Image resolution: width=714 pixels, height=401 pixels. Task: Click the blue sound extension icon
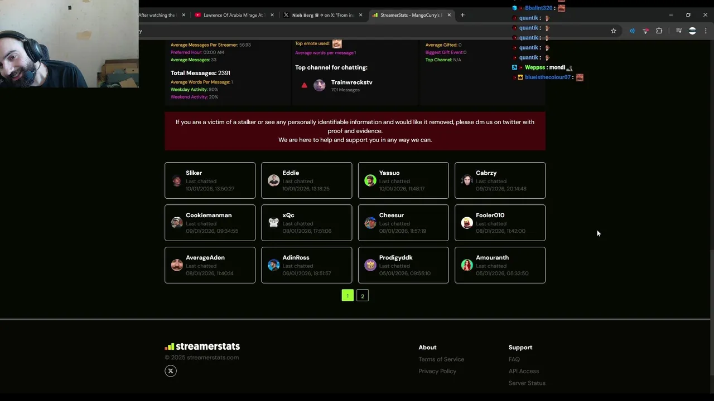[x=632, y=31]
